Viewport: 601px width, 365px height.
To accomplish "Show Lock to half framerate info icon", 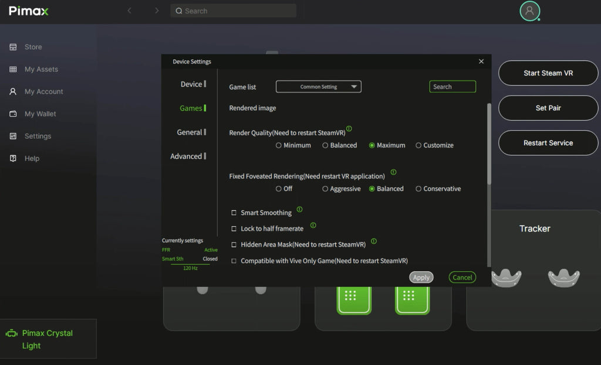I will click(313, 226).
